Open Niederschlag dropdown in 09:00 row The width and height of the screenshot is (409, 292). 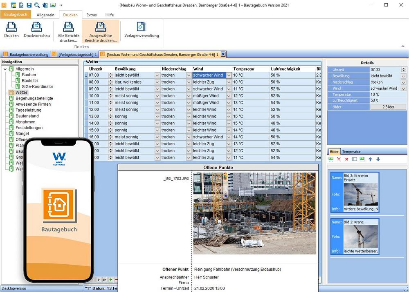tap(189, 89)
